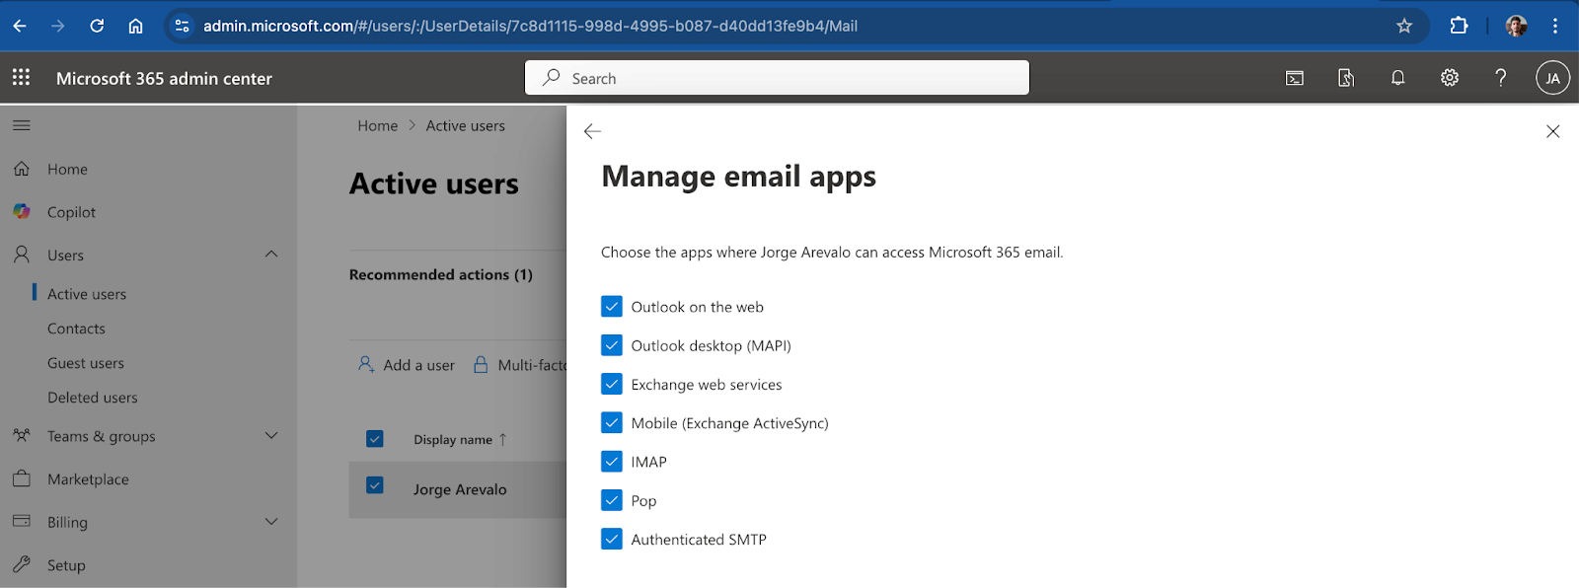This screenshot has height=588, width=1579.
Task: Go to the browser home icon
Action: coord(135,26)
